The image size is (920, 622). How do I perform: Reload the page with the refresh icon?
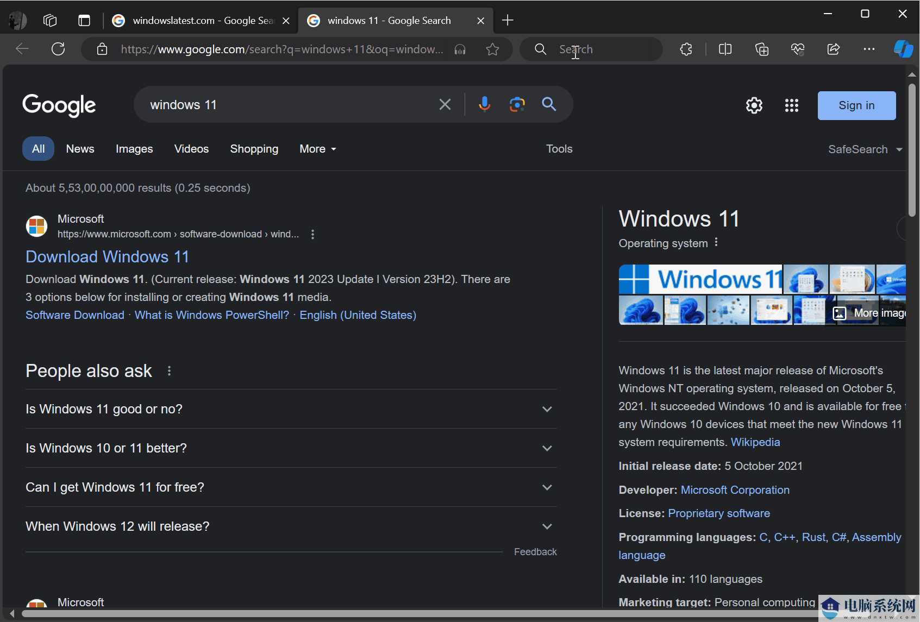(58, 49)
